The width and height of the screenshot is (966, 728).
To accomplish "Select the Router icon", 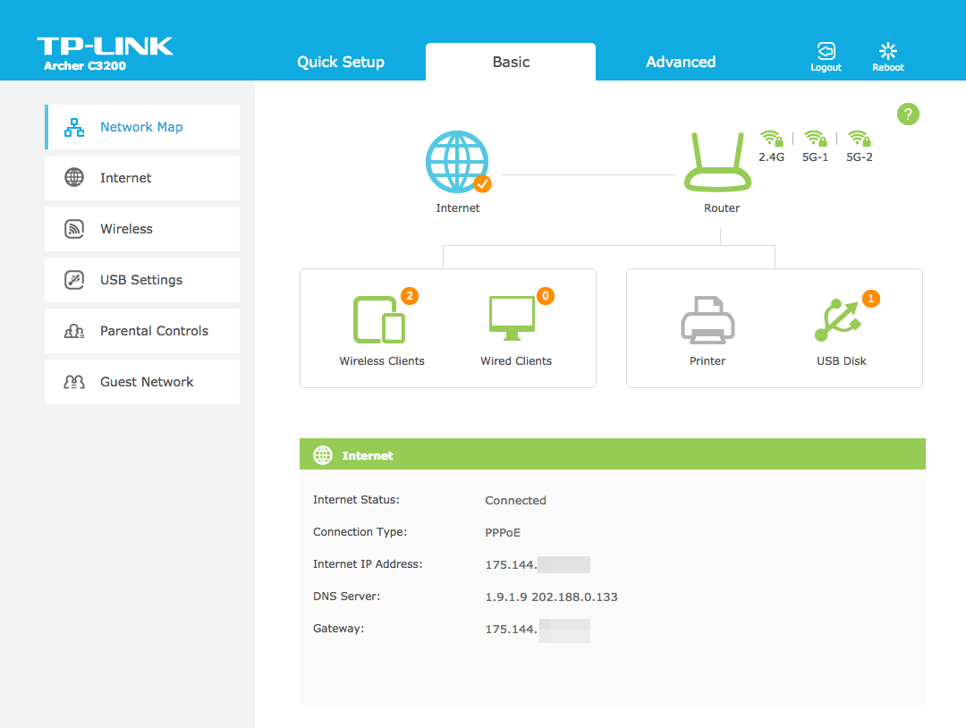I will pyautogui.click(x=721, y=162).
